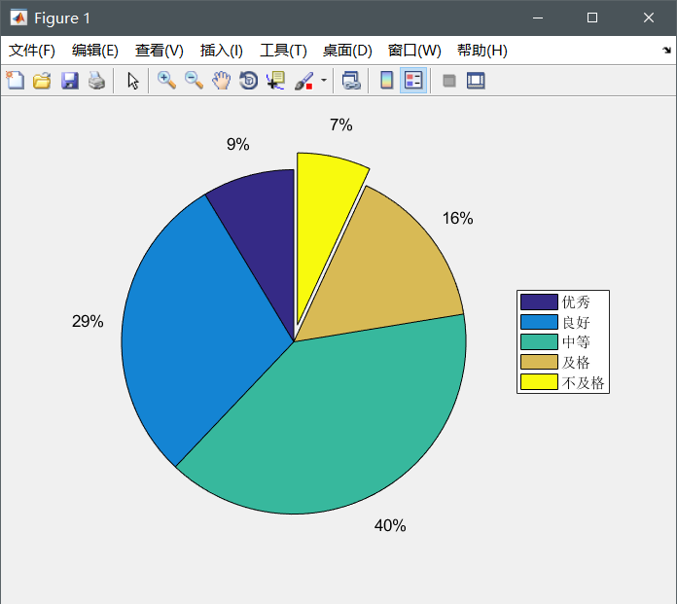Open the 窗口(W) menu
Screen dimensions: 677x604
click(414, 51)
